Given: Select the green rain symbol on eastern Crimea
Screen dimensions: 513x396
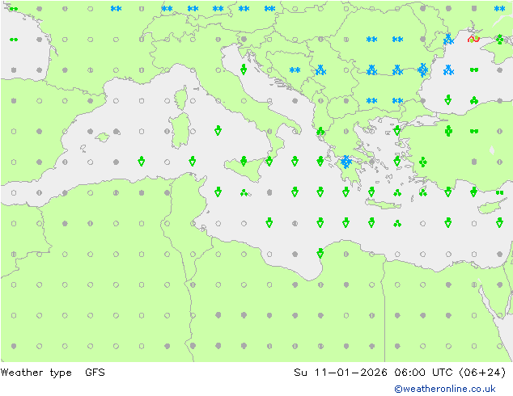Looking at the screenshot, I should click(499, 40).
